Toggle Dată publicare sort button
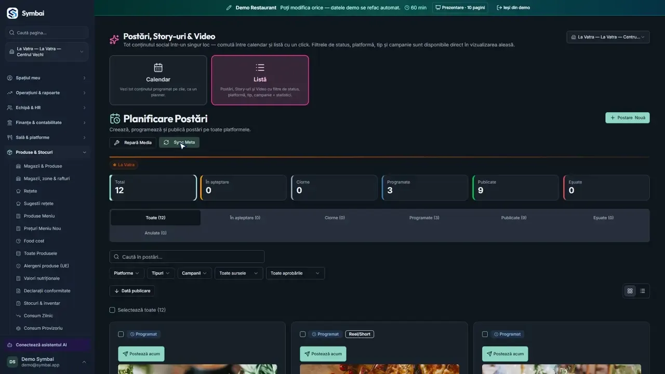Image resolution: width=665 pixels, height=374 pixels. coord(132,291)
